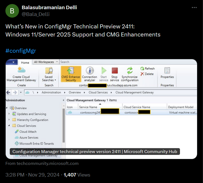The image size is (203, 183).
Task: Open All Workspaces dropdown
Action: [x=46, y=62]
